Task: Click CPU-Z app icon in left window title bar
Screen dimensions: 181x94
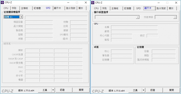Action: click(x=2, y=2)
